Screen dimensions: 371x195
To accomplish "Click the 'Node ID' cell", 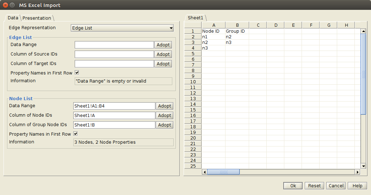I will point(214,31).
